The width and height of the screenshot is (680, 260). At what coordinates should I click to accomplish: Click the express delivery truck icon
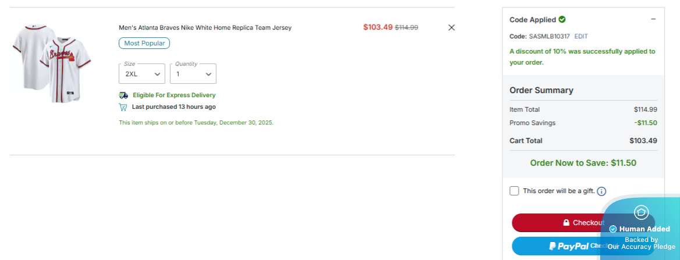click(123, 95)
